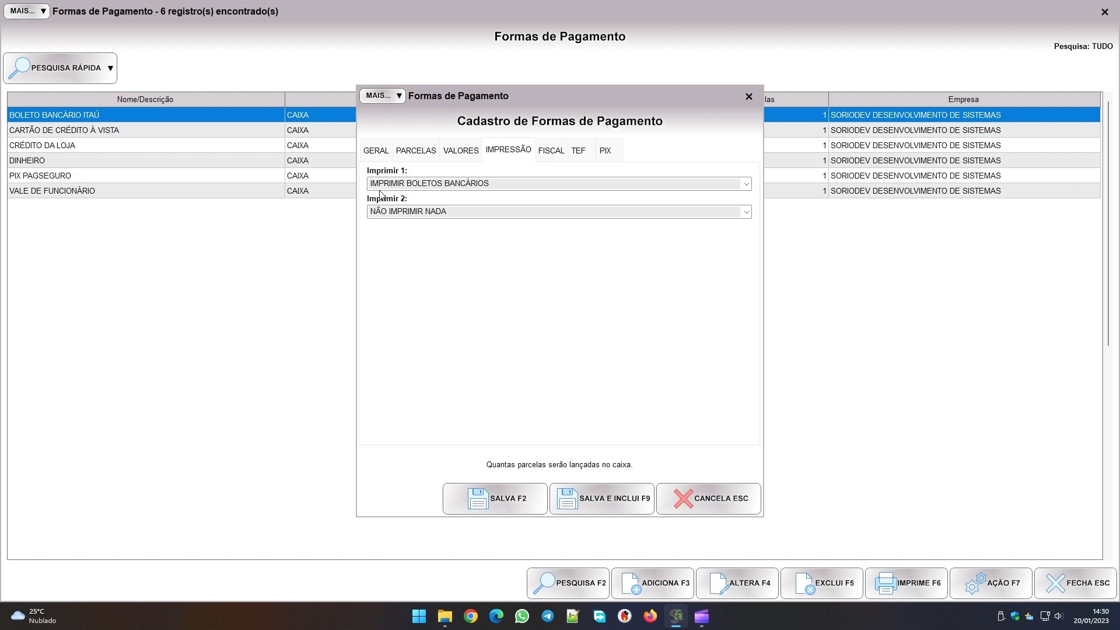This screenshot has width=1120, height=630.
Task: Click the floppy disk icon on Salva F2
Action: click(478, 499)
